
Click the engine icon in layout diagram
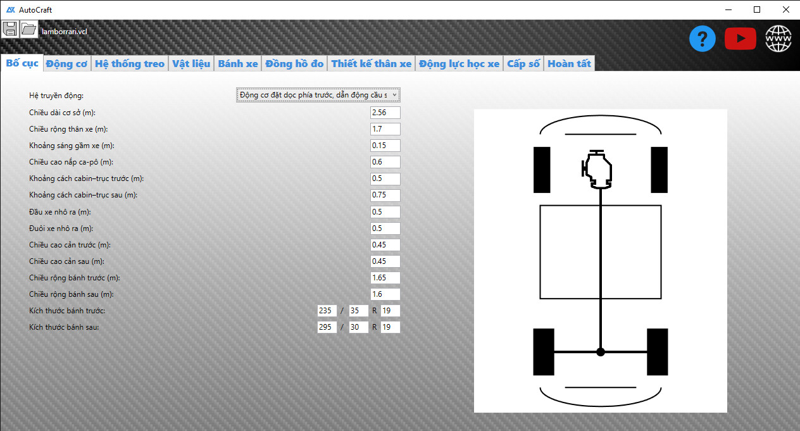pos(598,170)
